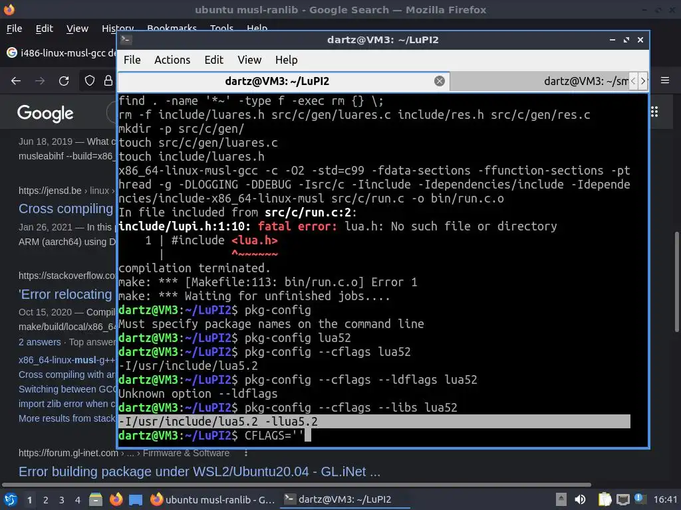Screen dimensions: 681x510
Task: Open the terminal Edit menu
Action: [x=213, y=60]
